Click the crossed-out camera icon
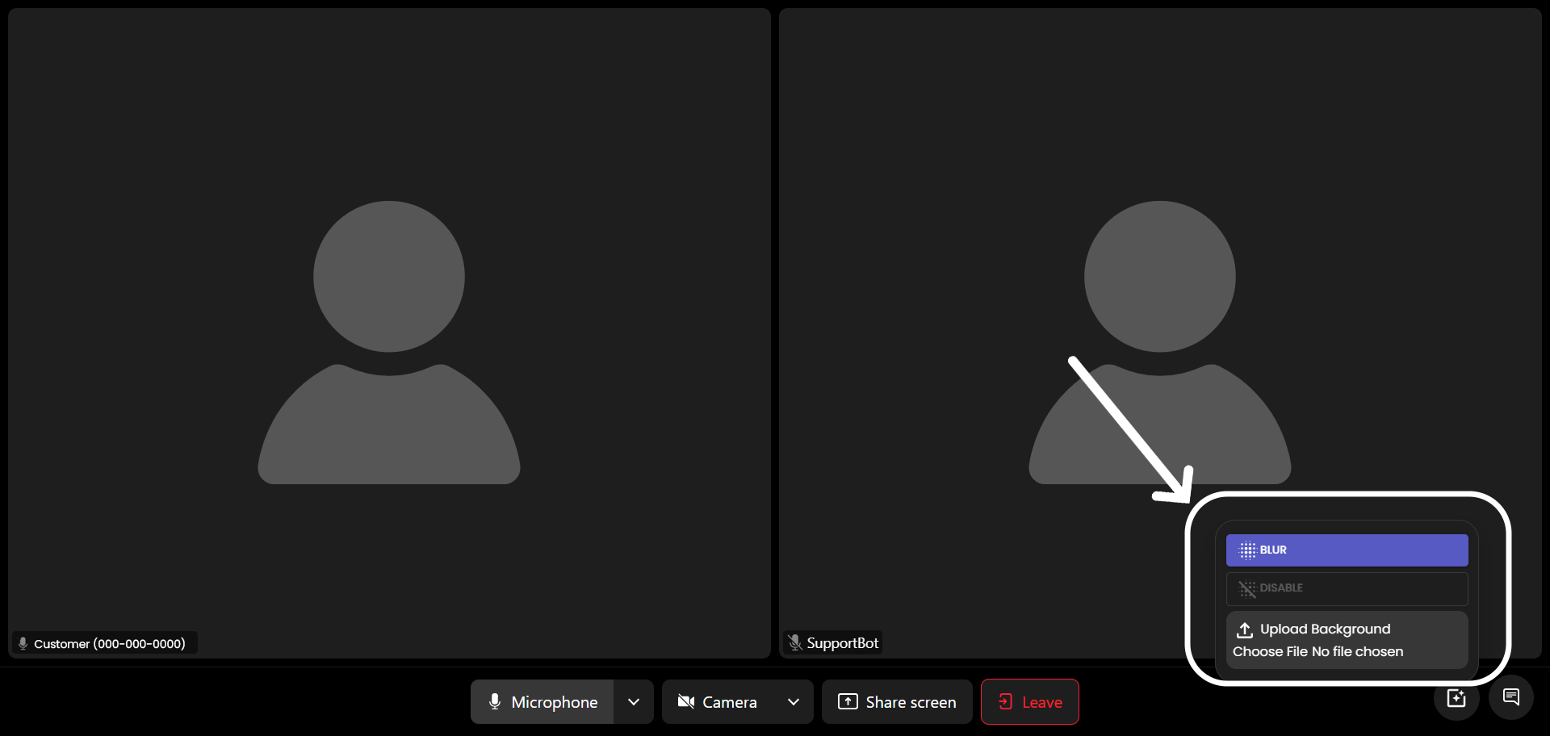 click(686, 702)
